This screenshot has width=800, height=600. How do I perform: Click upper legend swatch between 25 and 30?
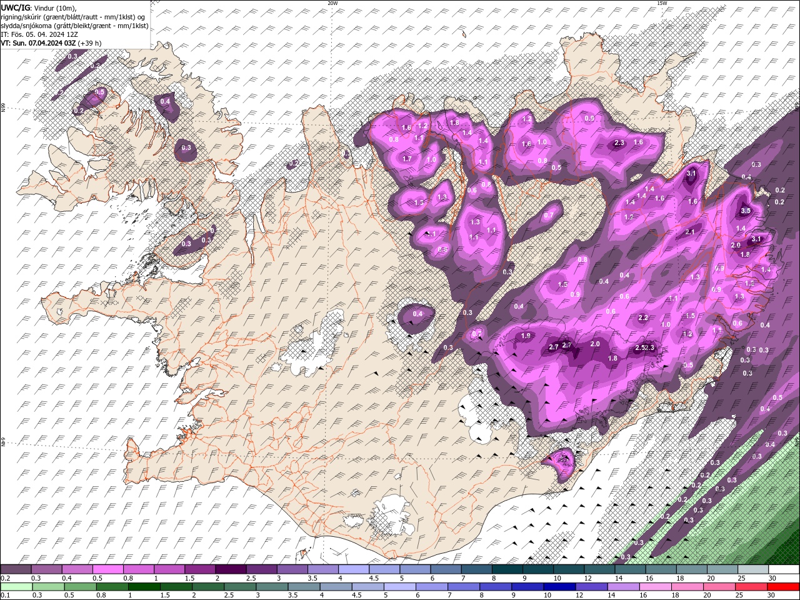point(753,569)
